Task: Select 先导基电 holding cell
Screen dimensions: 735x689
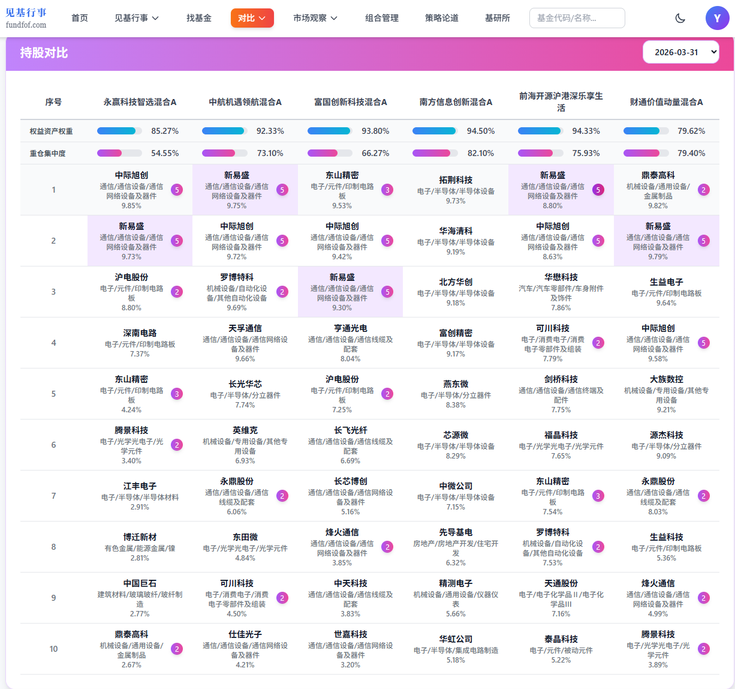Action: [x=456, y=547]
